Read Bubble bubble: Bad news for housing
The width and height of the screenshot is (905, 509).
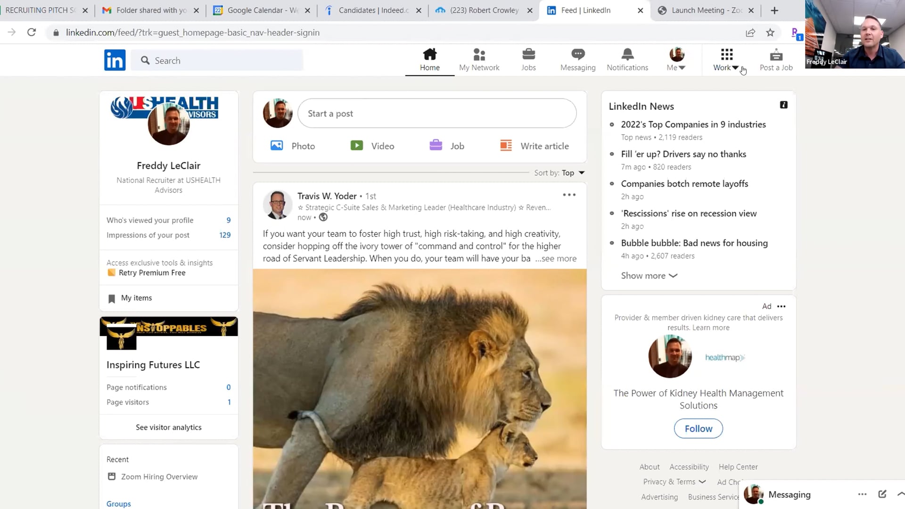pyautogui.click(x=694, y=243)
